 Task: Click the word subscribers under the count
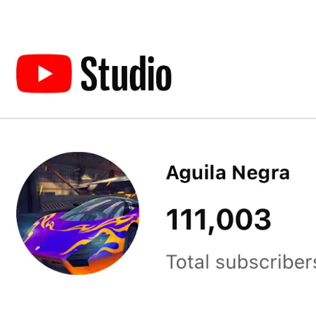(266, 262)
